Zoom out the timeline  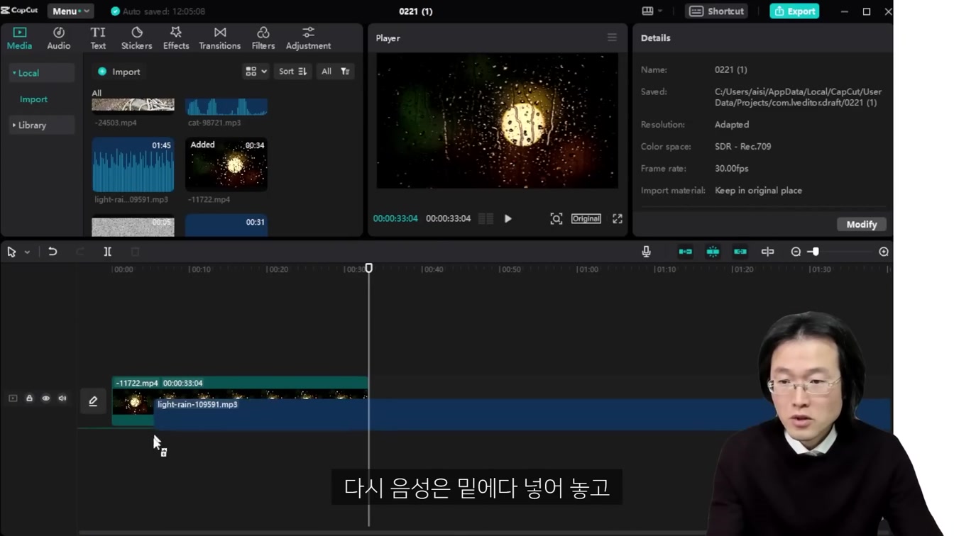[796, 252]
